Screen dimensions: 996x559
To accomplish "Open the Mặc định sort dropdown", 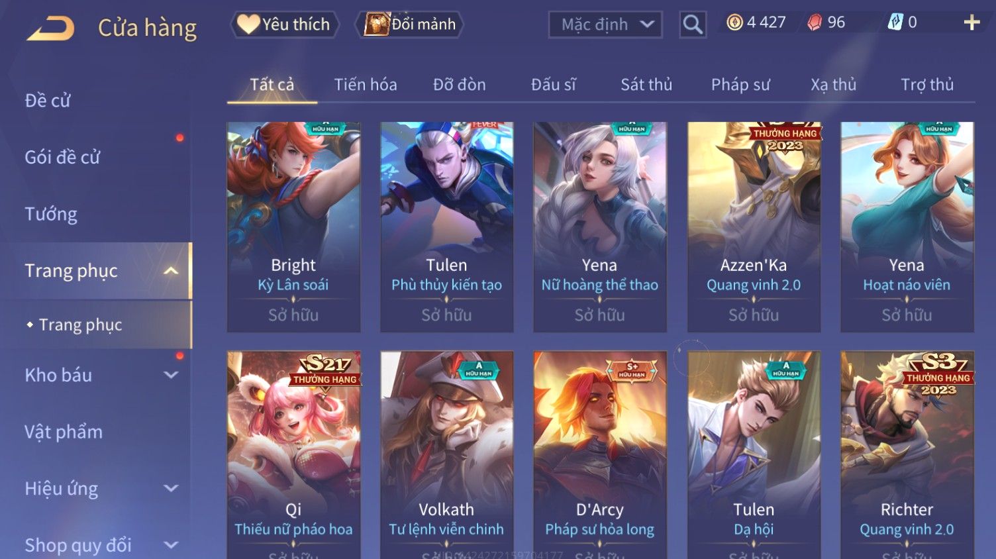I will (605, 25).
